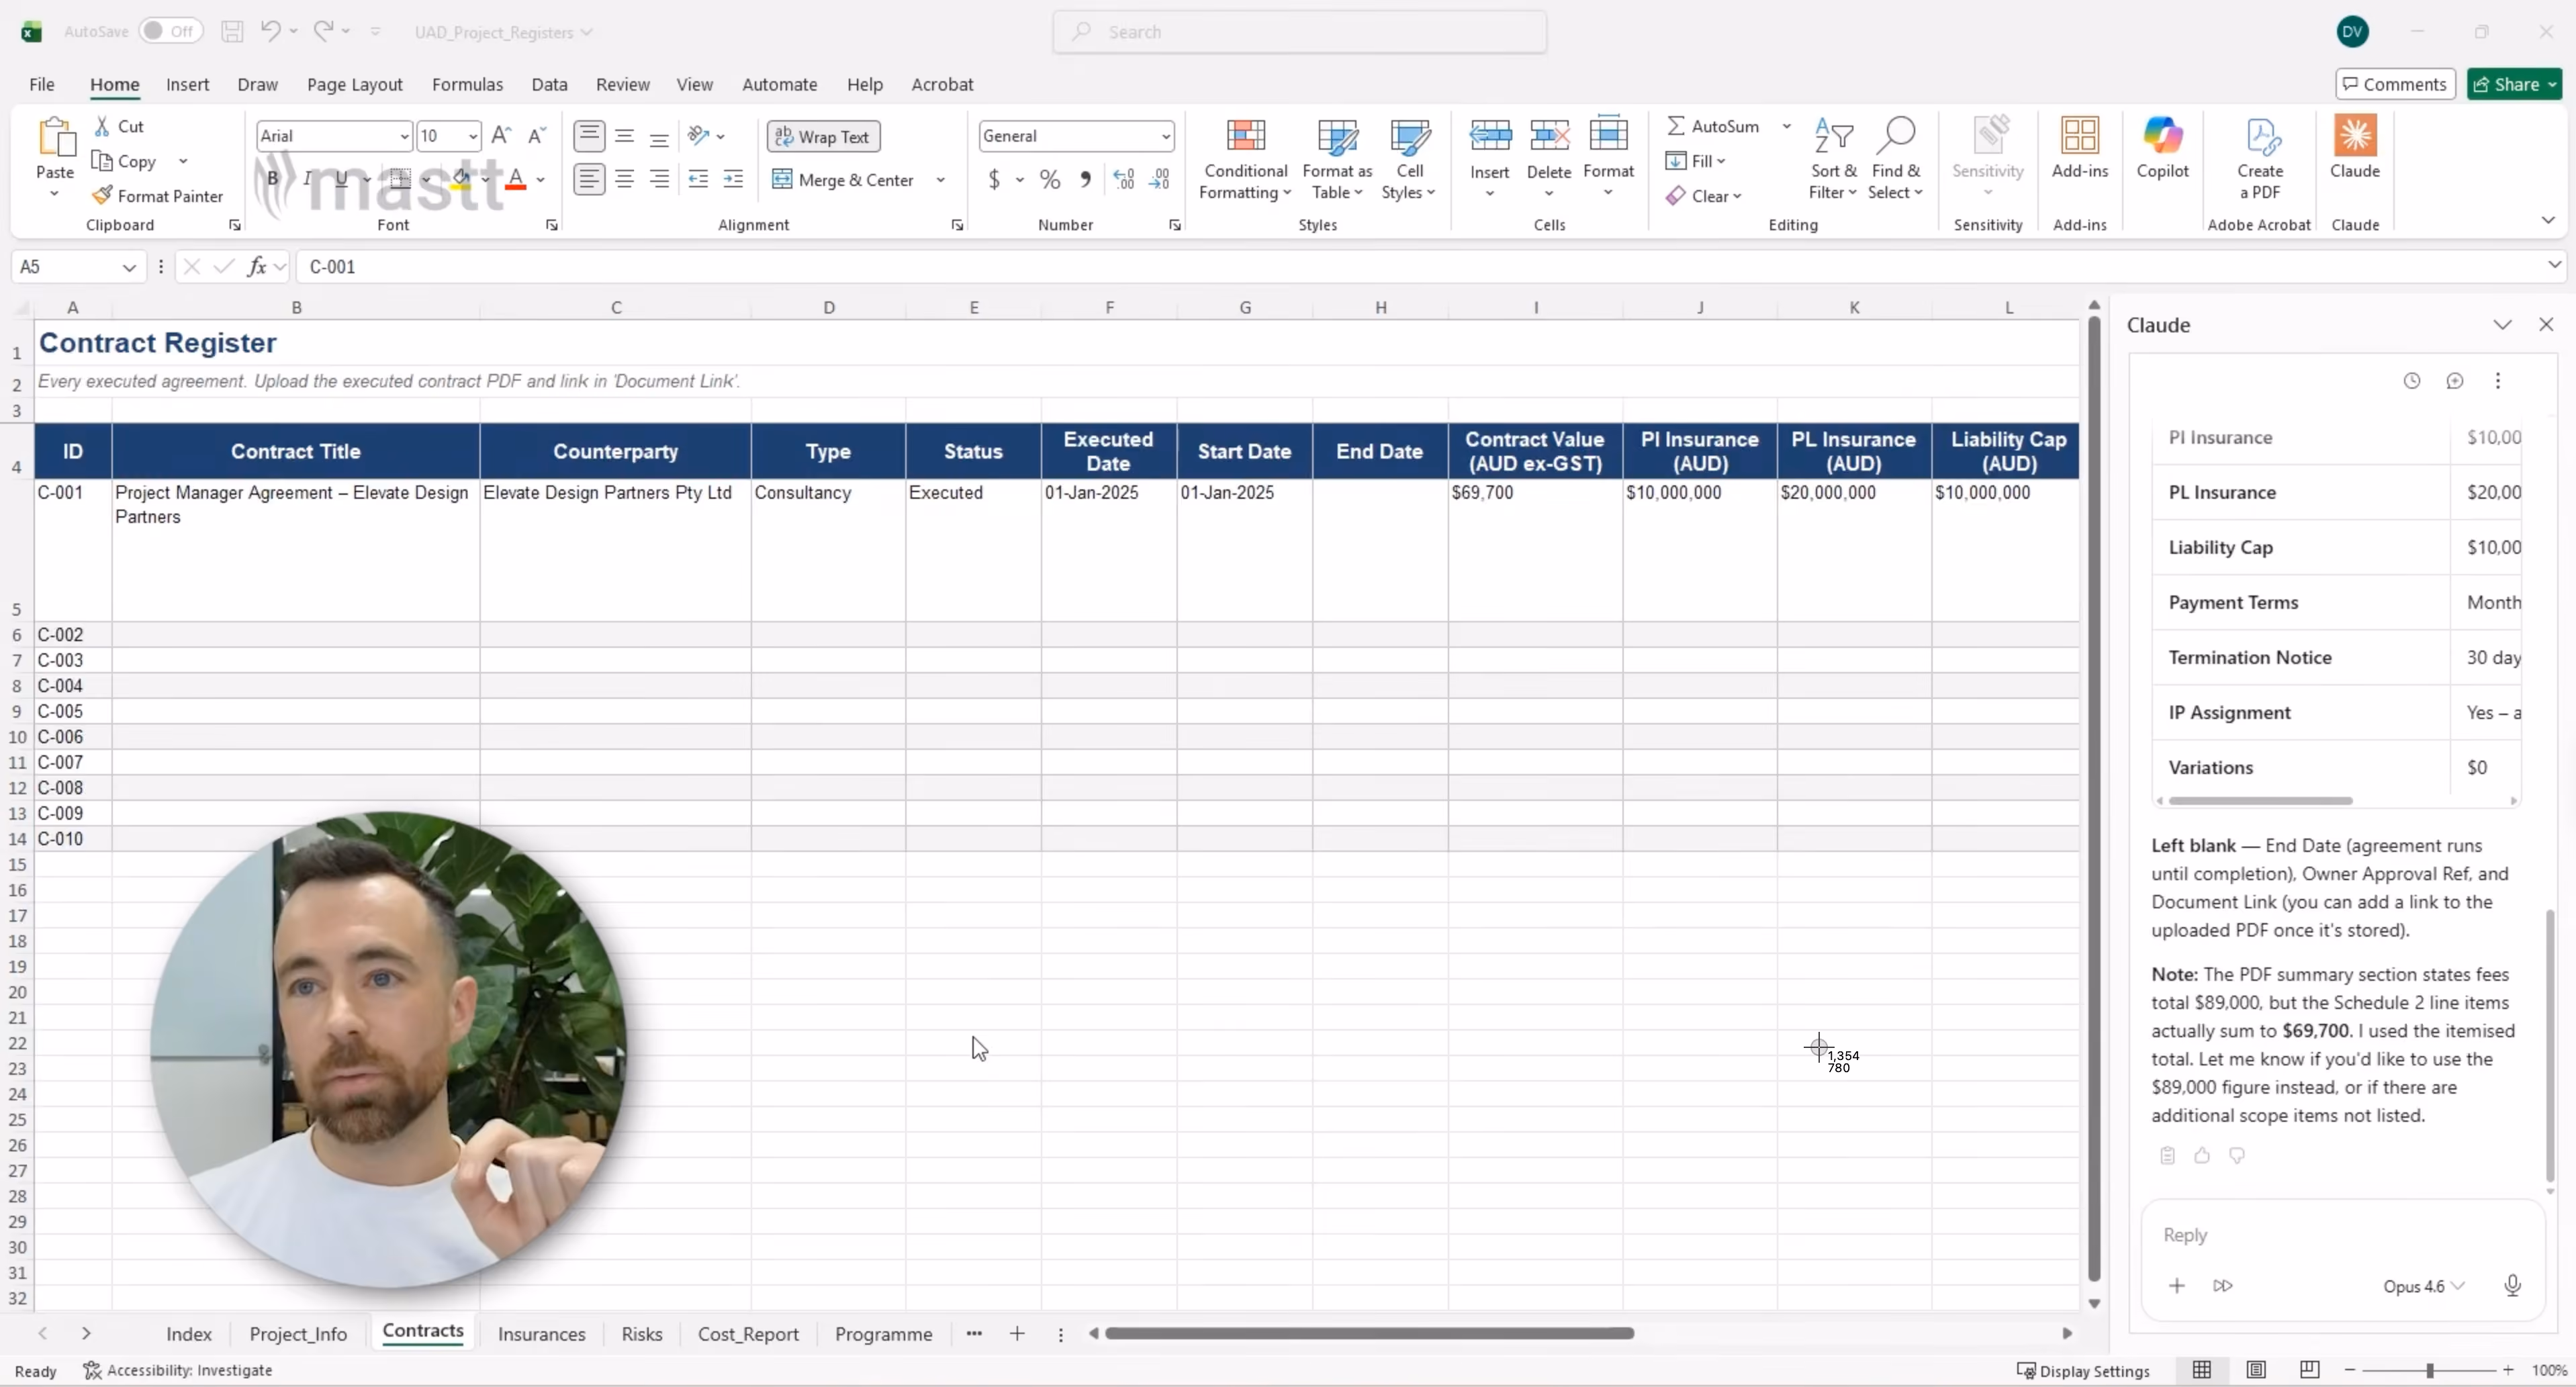Click the Format cells icon
Viewport: 2576px width, 1387px height.
coord(1608,134)
